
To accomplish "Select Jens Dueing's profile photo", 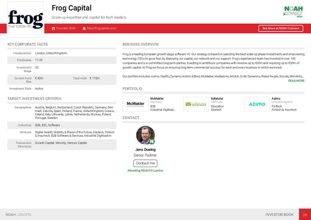I will pyautogui.click(x=145, y=135).
